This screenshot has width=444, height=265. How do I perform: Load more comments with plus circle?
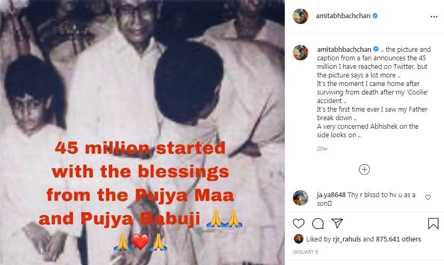pyautogui.click(x=364, y=169)
